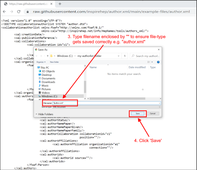Select Desktop in navigation pane
This screenshot has height=170, width=197.
click(45, 75)
